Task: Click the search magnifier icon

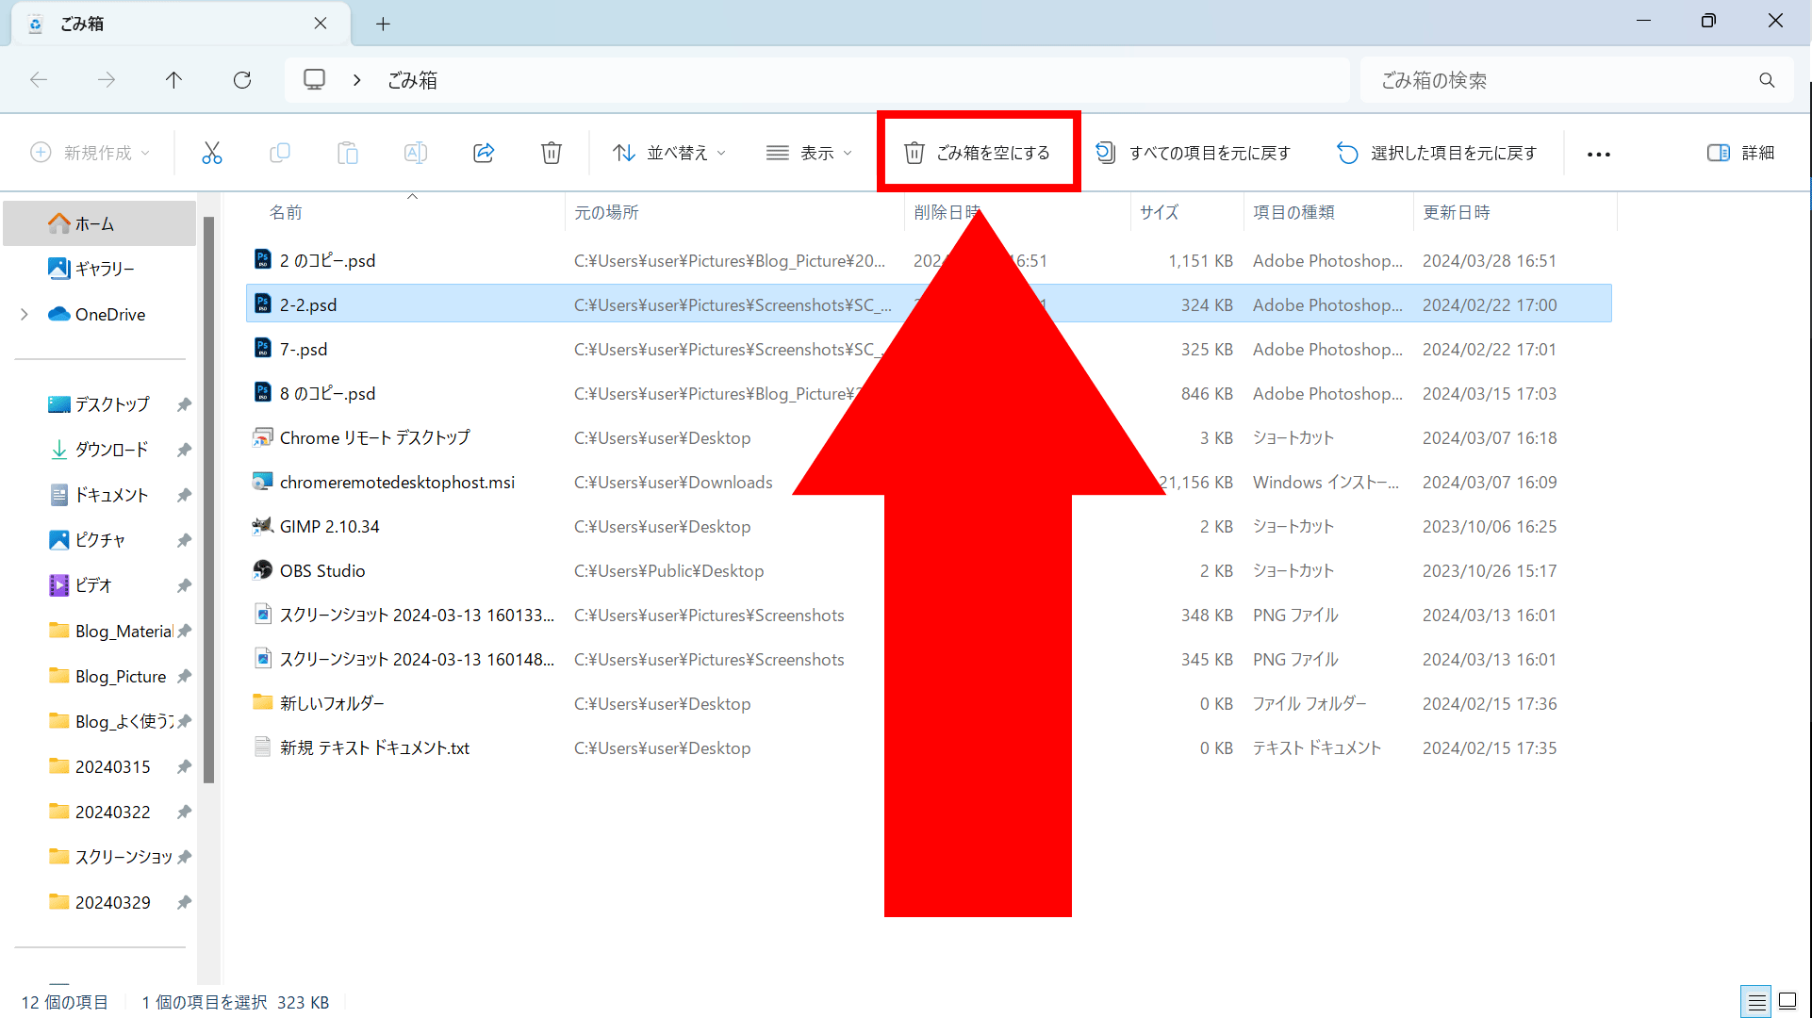Action: point(1767,80)
